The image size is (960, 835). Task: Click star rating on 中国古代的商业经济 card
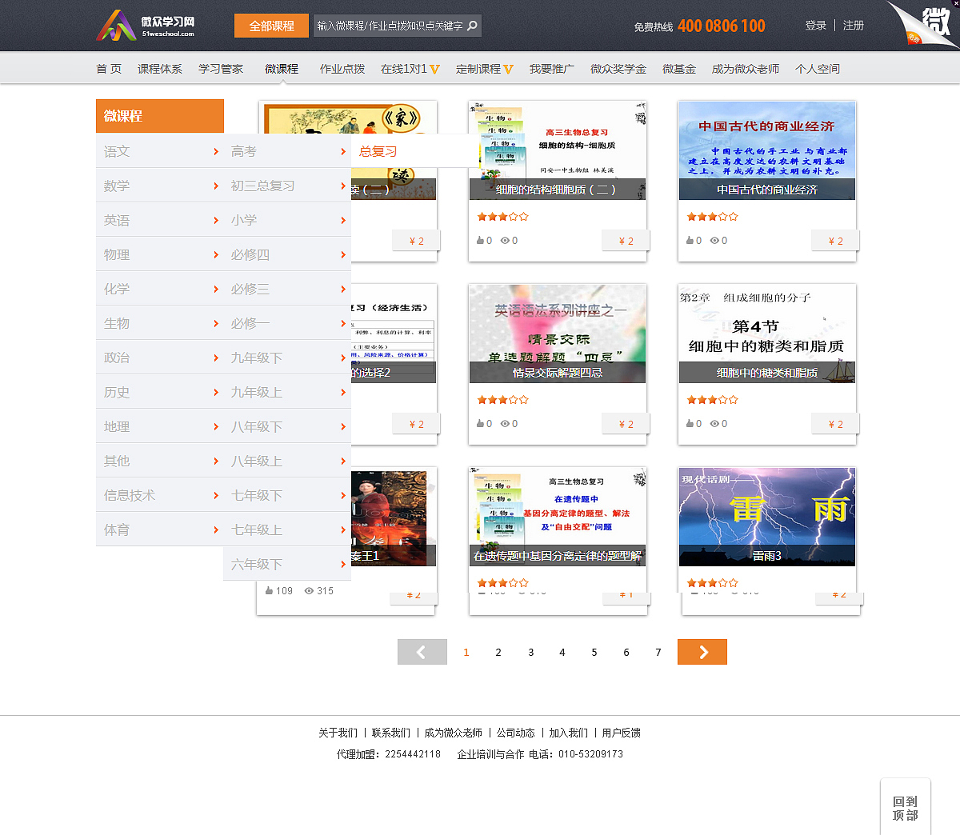pos(713,217)
